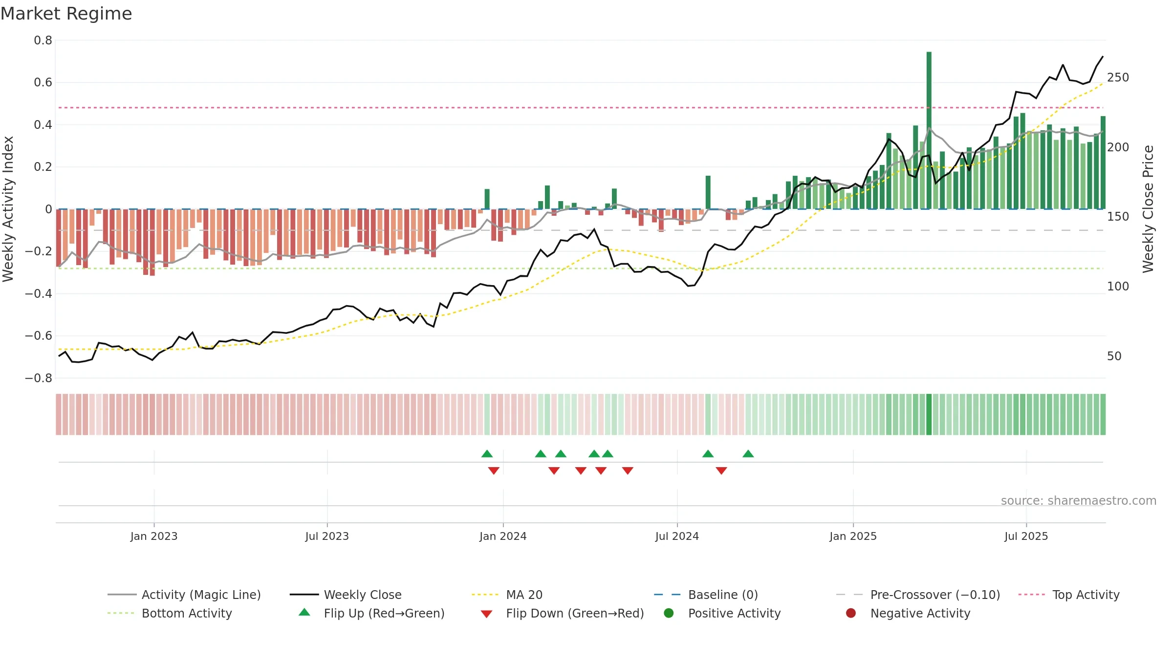Toggle the Activity (Magic Line) legend entry
This screenshot has width=1173, height=659.
point(184,595)
